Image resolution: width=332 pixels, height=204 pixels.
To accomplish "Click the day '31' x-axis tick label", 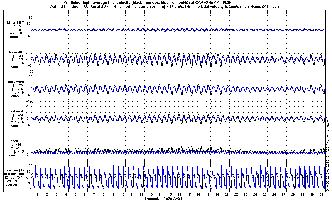I will (x=321, y=194).
